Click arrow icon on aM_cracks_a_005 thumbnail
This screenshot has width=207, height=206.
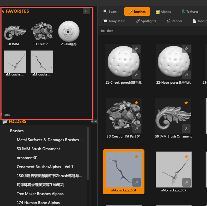[186, 182]
